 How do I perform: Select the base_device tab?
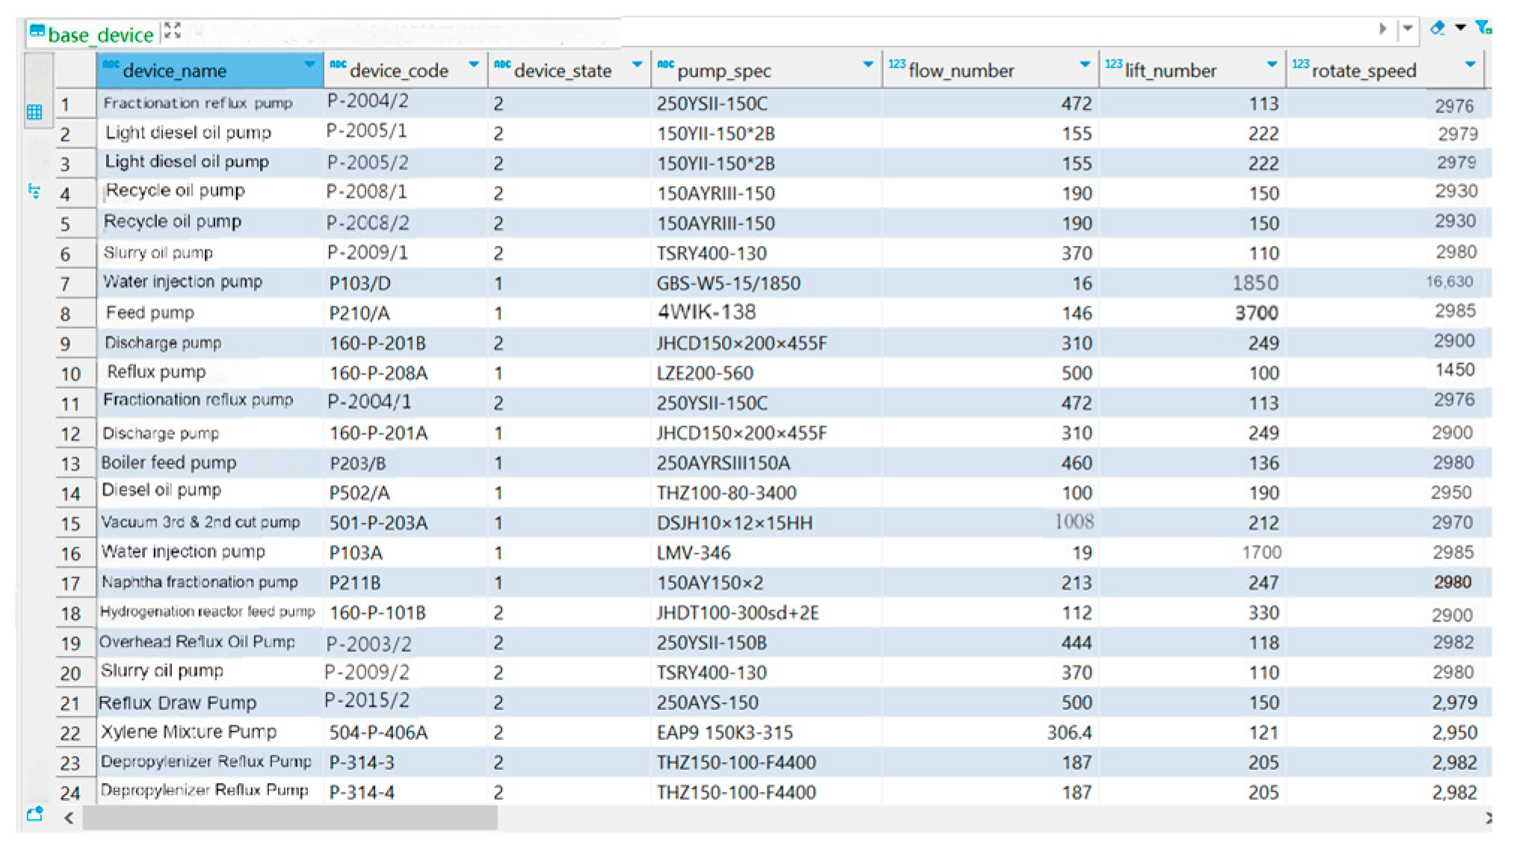(x=100, y=34)
